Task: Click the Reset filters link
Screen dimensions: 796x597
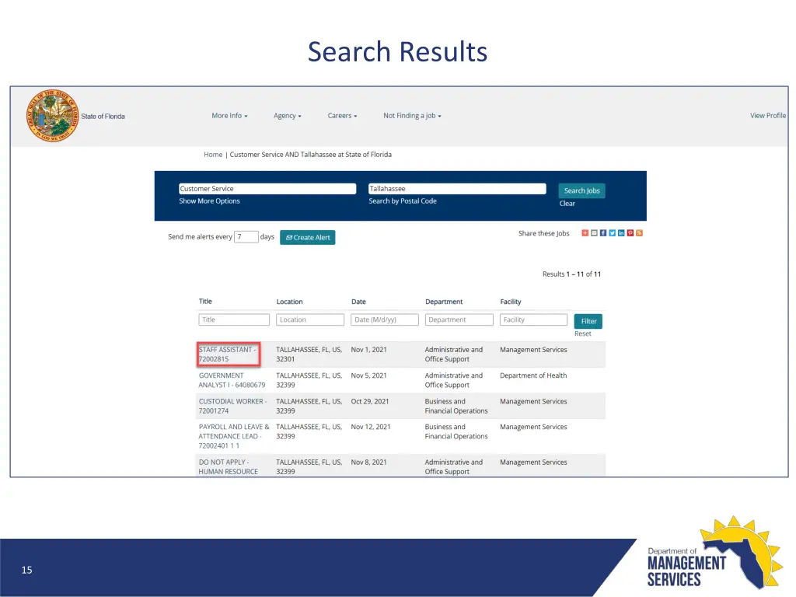Action: (583, 333)
